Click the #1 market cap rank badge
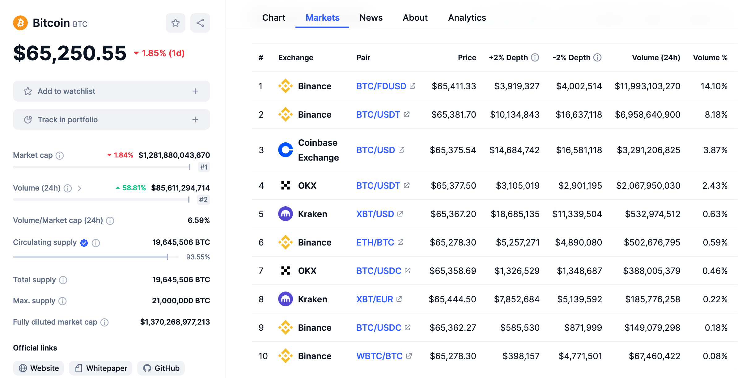This screenshot has height=378, width=738. (x=204, y=167)
